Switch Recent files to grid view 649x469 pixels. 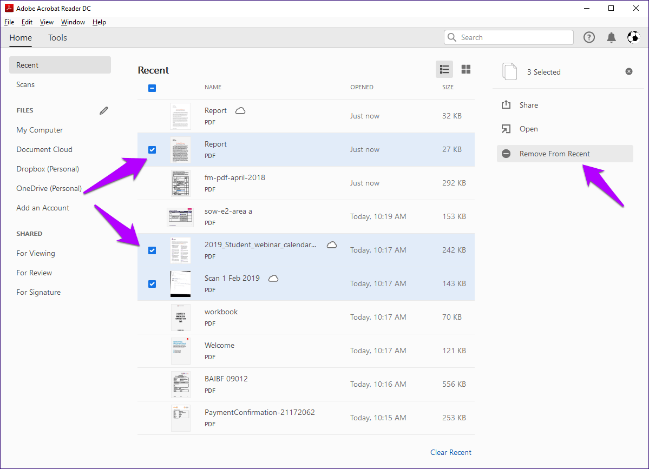[x=466, y=69]
